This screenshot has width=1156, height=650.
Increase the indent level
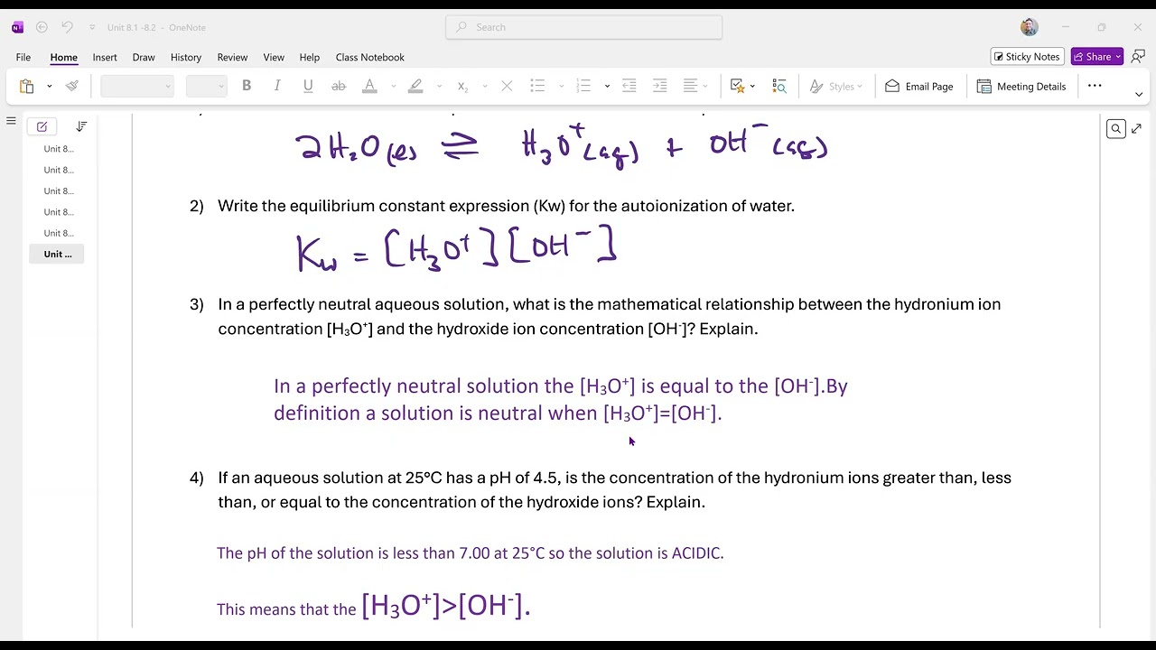click(660, 87)
